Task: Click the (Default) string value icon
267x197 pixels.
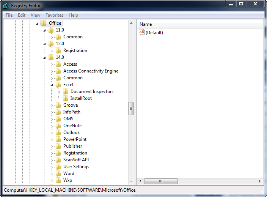Action: pyautogui.click(x=142, y=32)
